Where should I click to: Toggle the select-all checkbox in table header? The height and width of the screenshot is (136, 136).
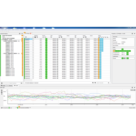(x=33, y=37)
